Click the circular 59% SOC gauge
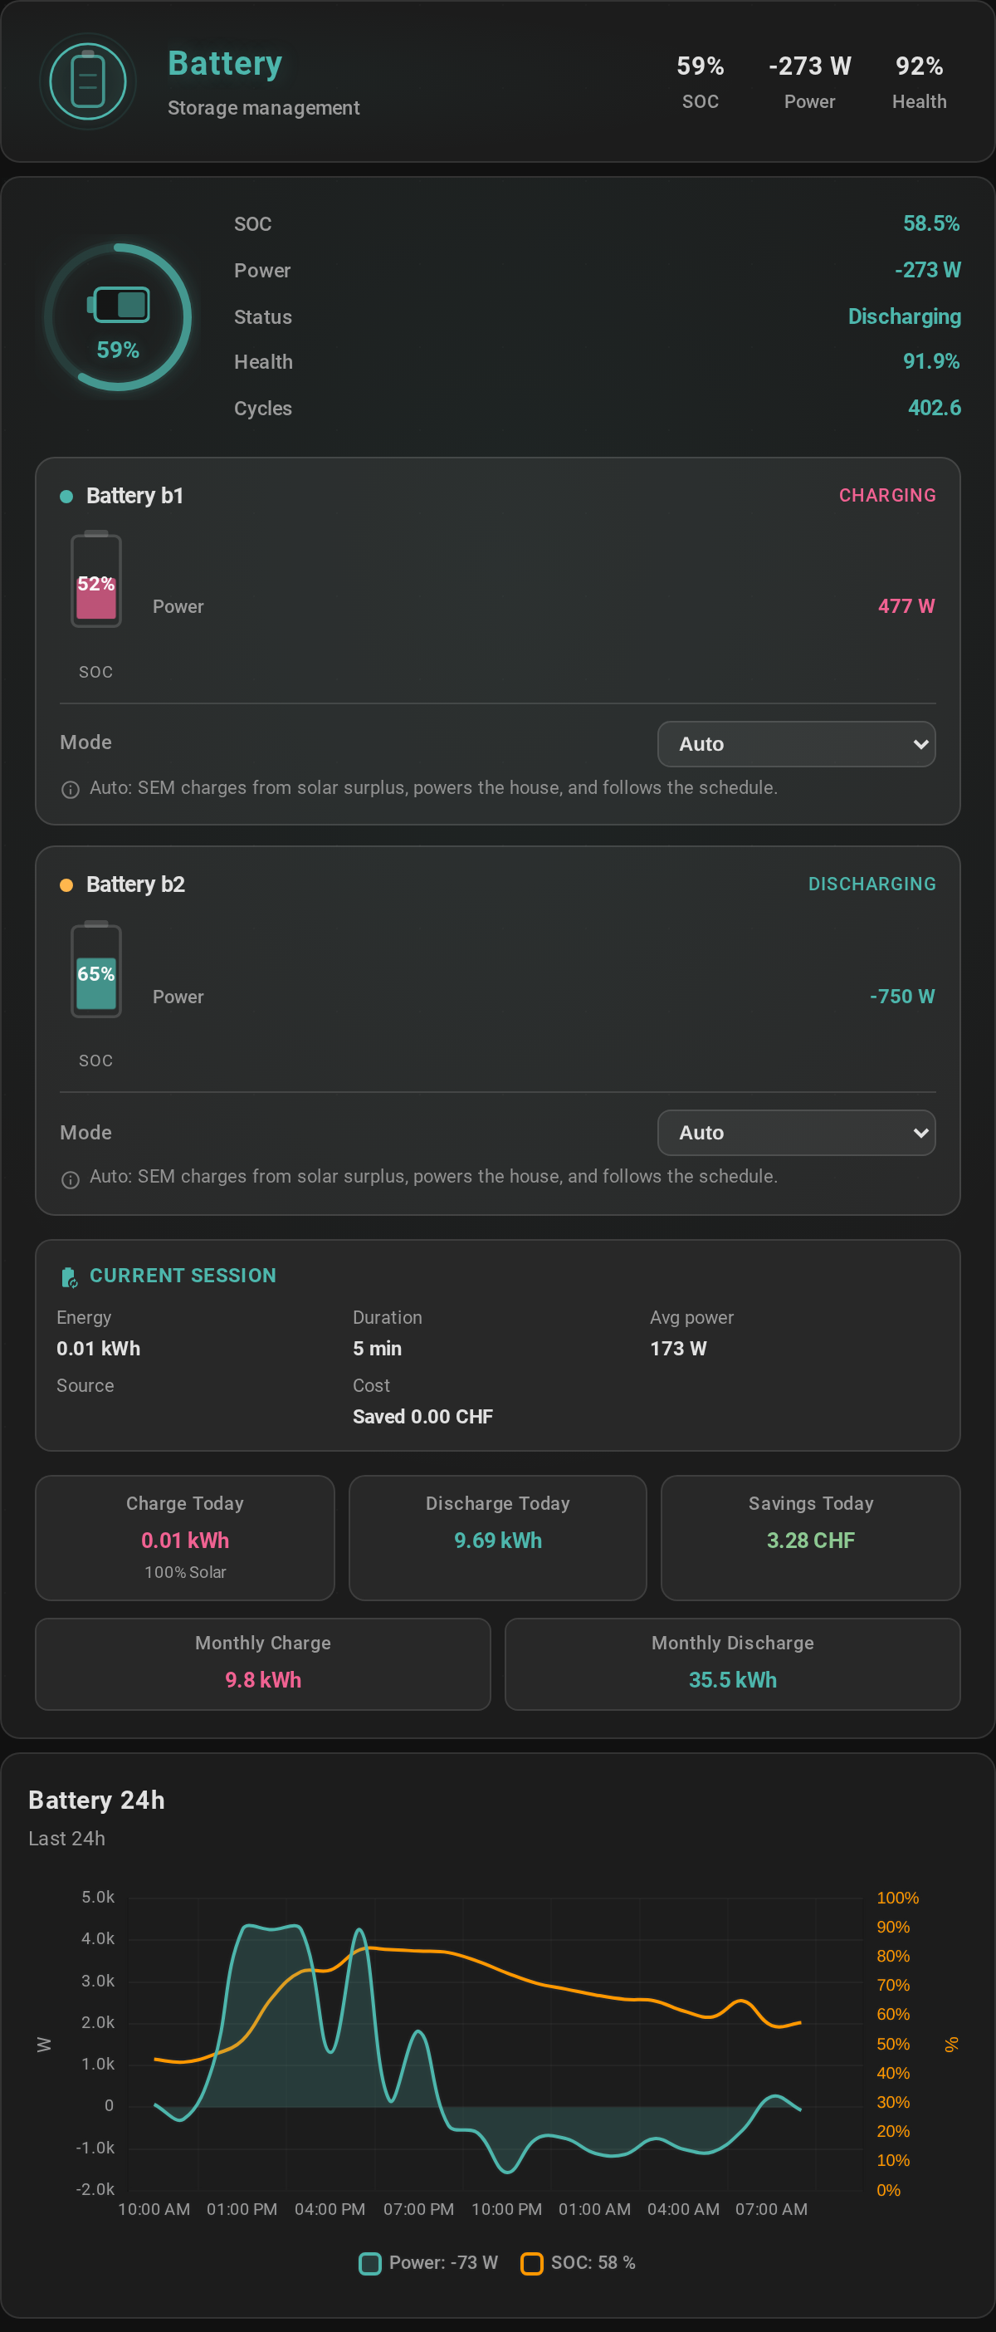The width and height of the screenshot is (996, 2332). tap(118, 317)
